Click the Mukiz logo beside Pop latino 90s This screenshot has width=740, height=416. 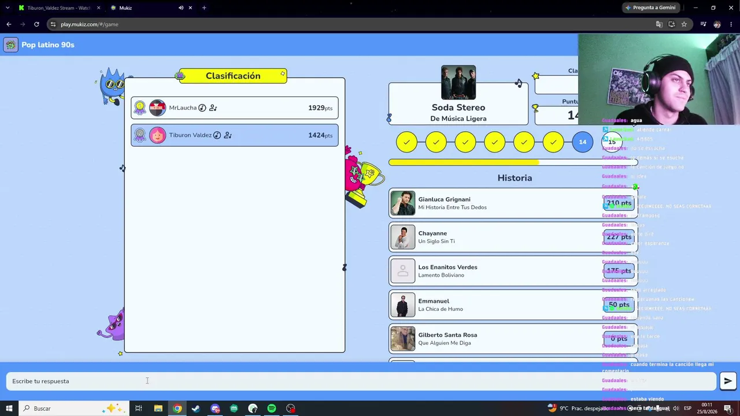coord(10,45)
